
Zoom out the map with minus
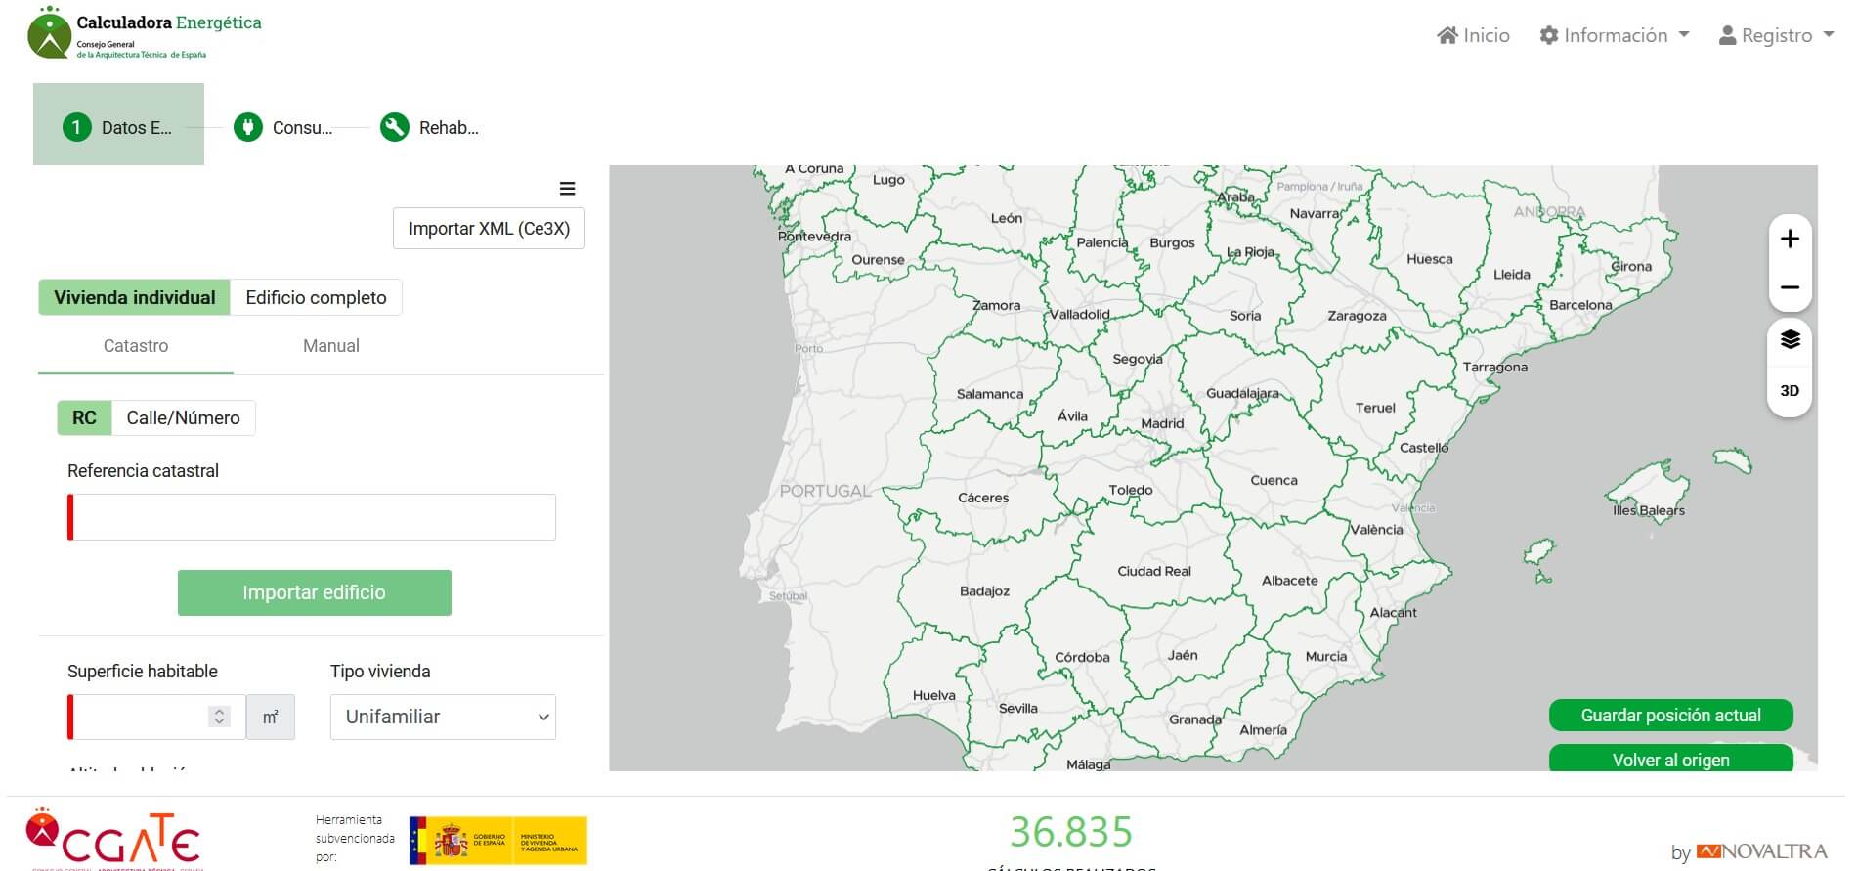point(1790,287)
